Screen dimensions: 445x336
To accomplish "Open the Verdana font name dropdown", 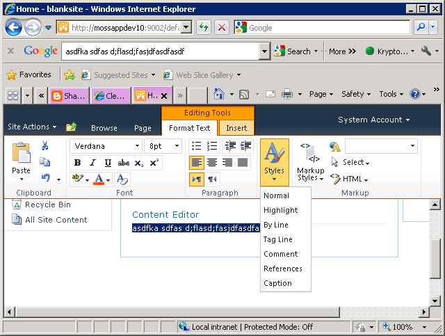I will (x=137, y=146).
